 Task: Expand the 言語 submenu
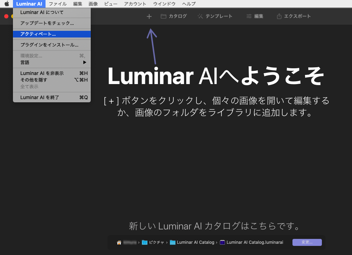[x=52, y=62]
